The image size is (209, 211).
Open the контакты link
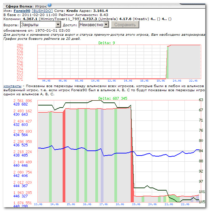[12, 86]
